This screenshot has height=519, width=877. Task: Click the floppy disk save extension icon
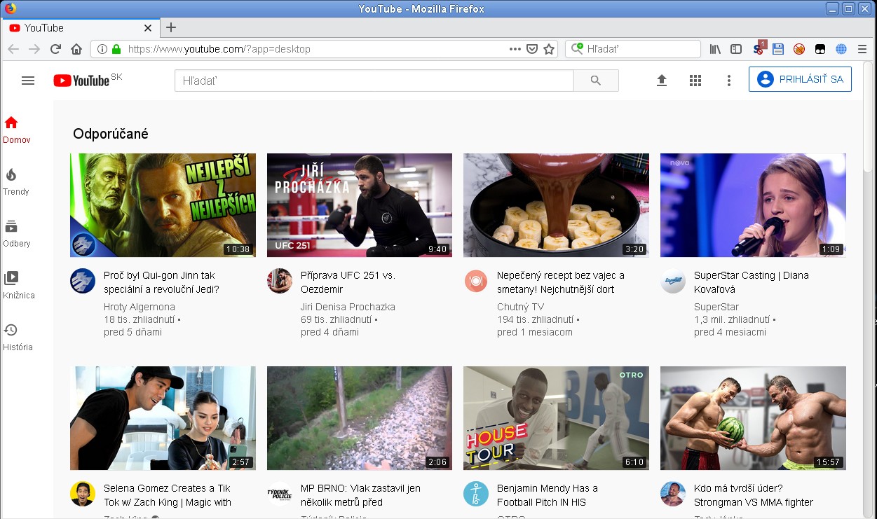click(x=778, y=49)
